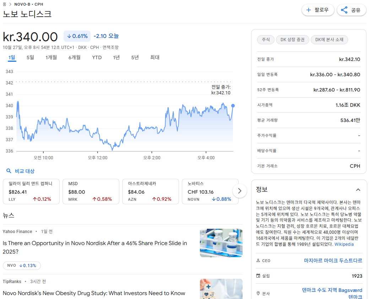Click the person icon beside CEO

pos(258,260)
